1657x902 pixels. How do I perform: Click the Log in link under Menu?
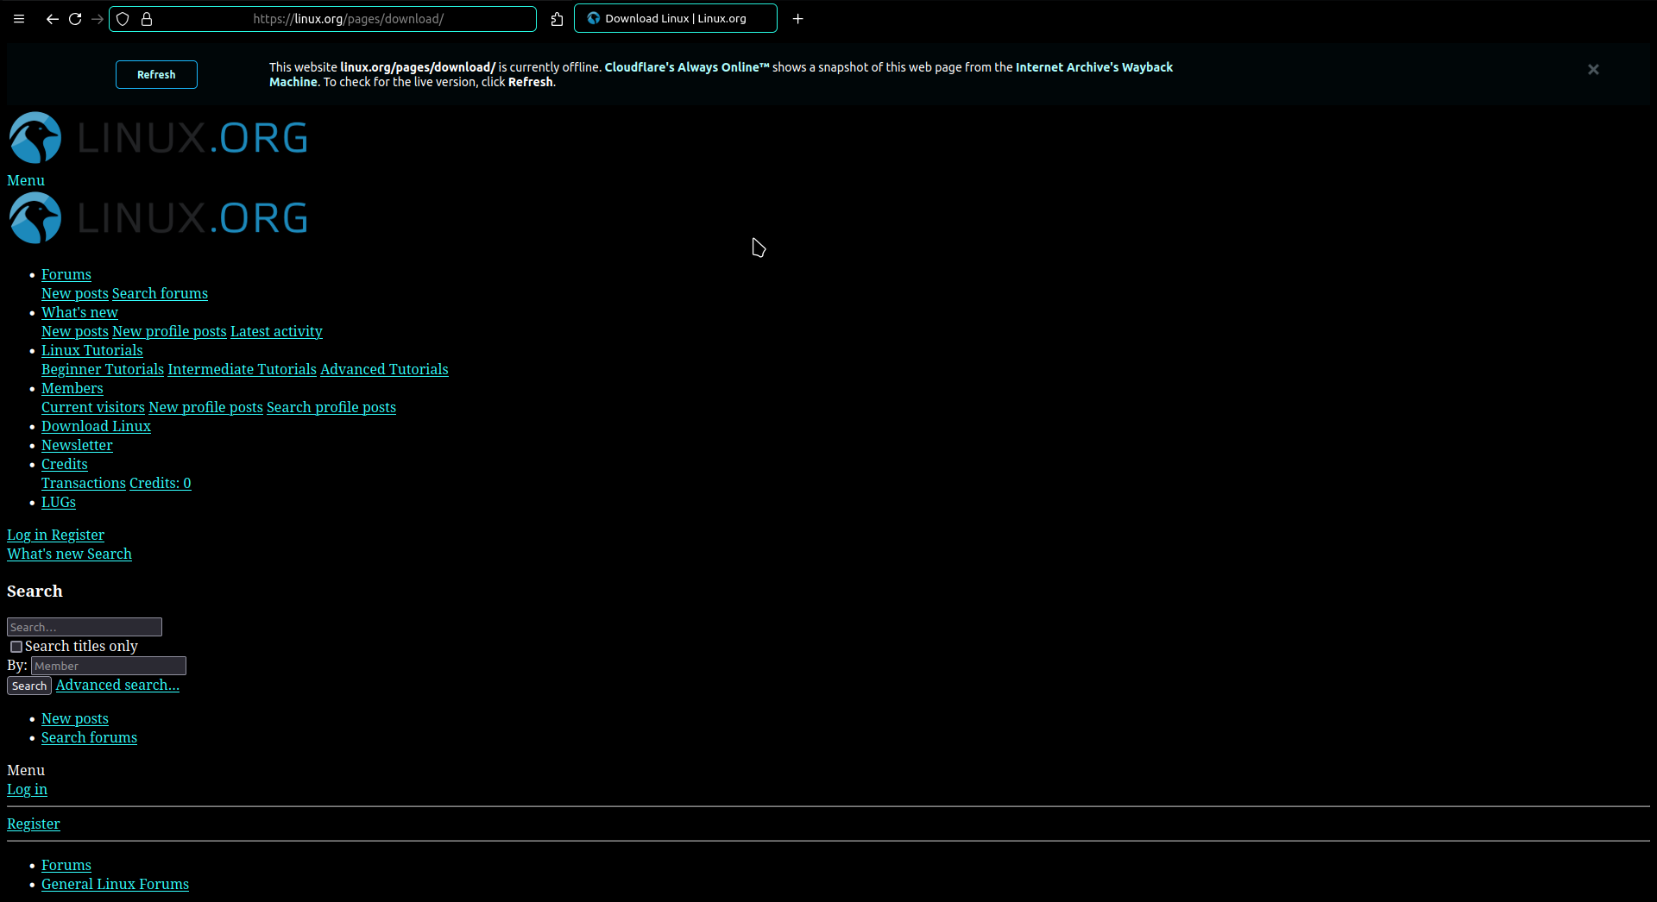[x=27, y=789]
